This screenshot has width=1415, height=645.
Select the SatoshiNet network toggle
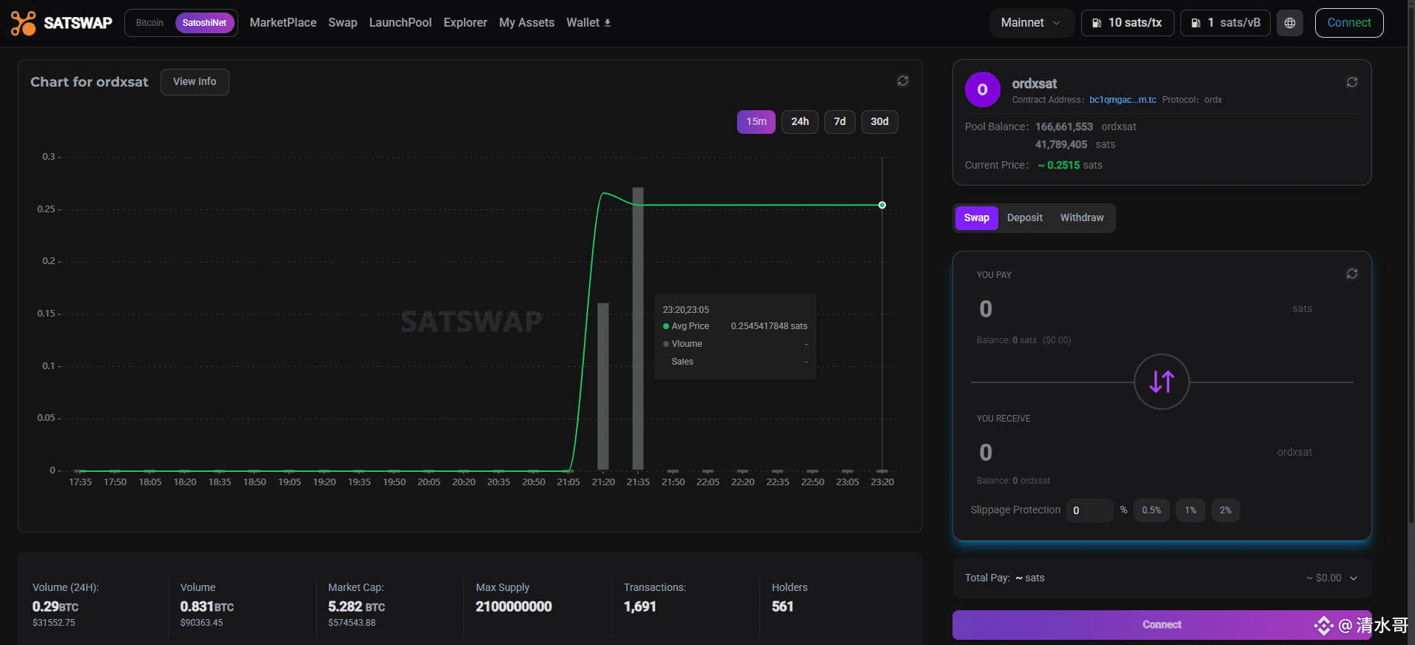click(x=204, y=23)
